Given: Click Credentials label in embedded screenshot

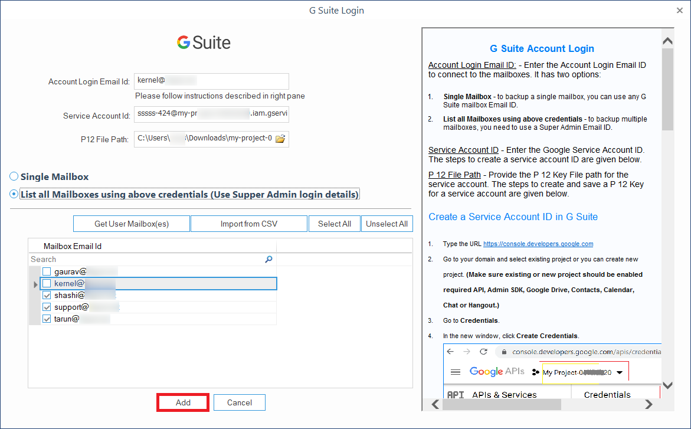Looking at the screenshot, I should coord(607,395).
